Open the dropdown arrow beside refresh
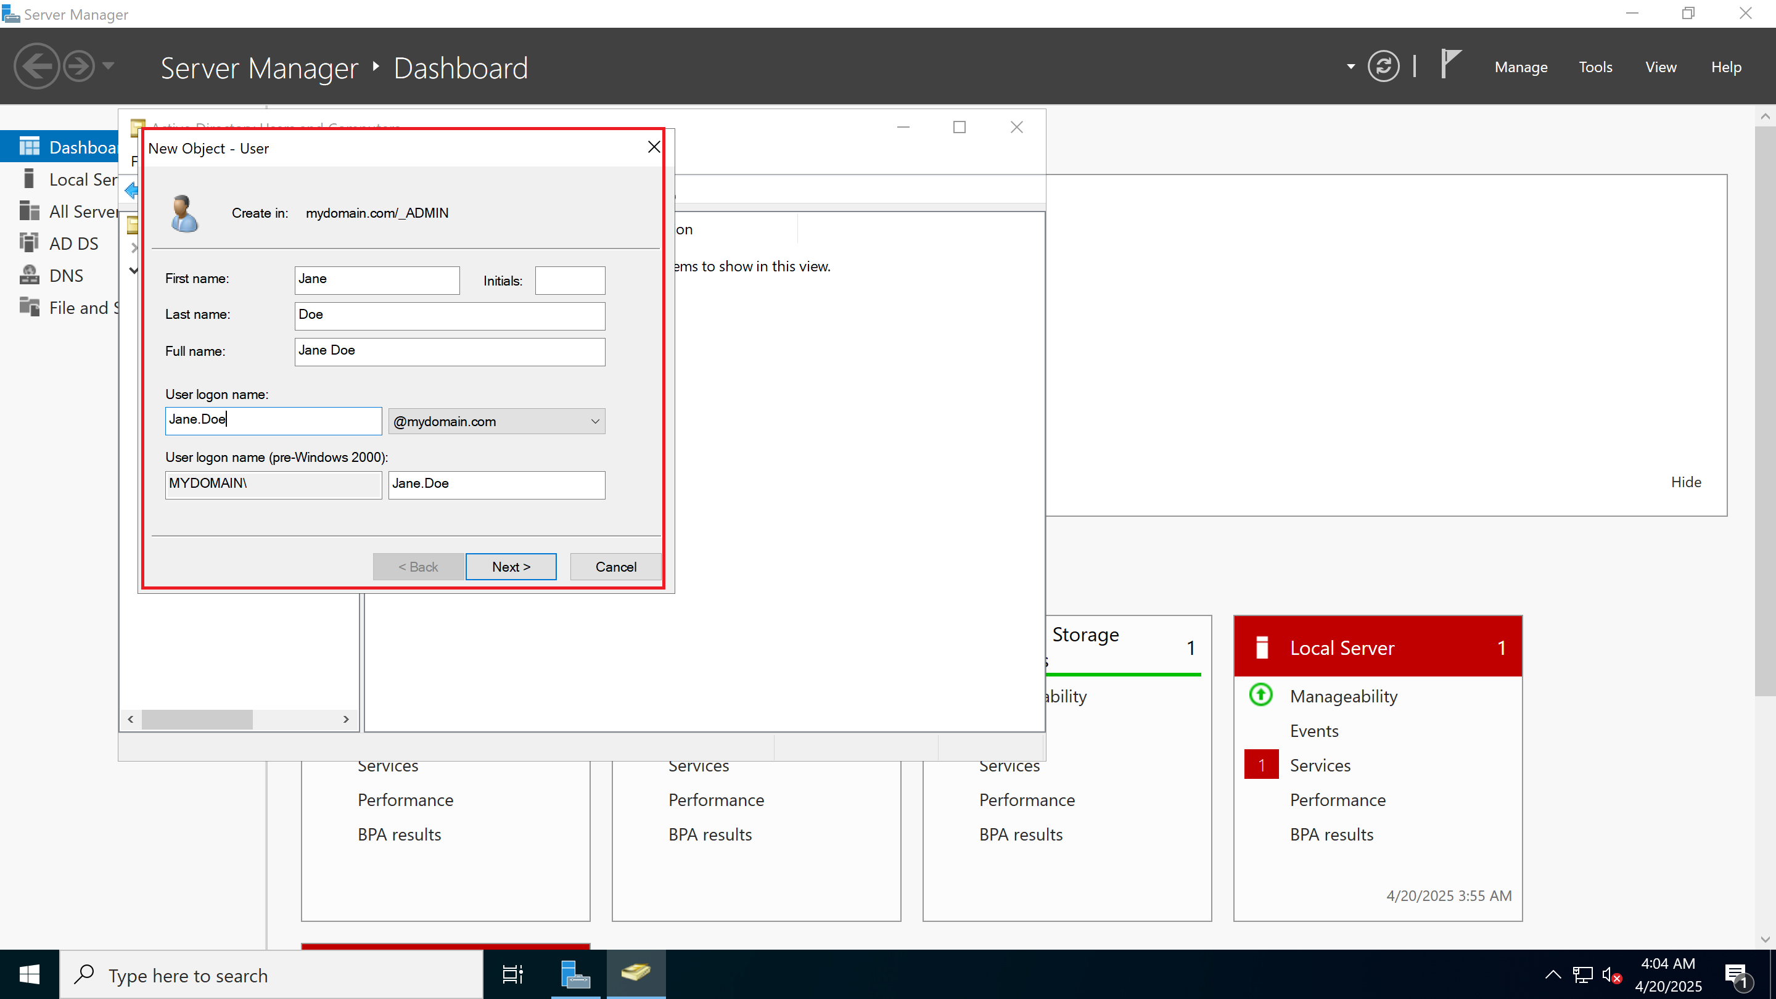This screenshot has height=999, width=1776. pyautogui.click(x=1350, y=67)
